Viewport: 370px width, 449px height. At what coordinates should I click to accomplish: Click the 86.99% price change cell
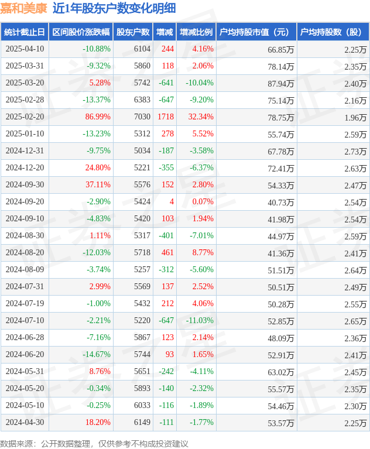coord(98,117)
